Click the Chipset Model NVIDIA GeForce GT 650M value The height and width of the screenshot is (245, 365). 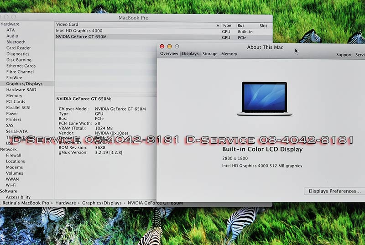120,109
